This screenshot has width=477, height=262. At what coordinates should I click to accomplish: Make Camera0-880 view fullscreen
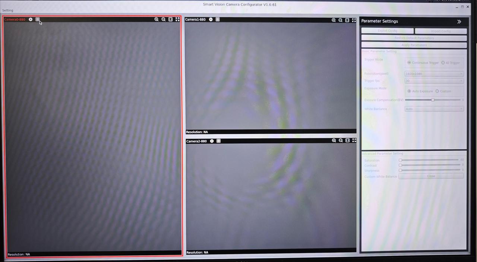click(x=177, y=19)
